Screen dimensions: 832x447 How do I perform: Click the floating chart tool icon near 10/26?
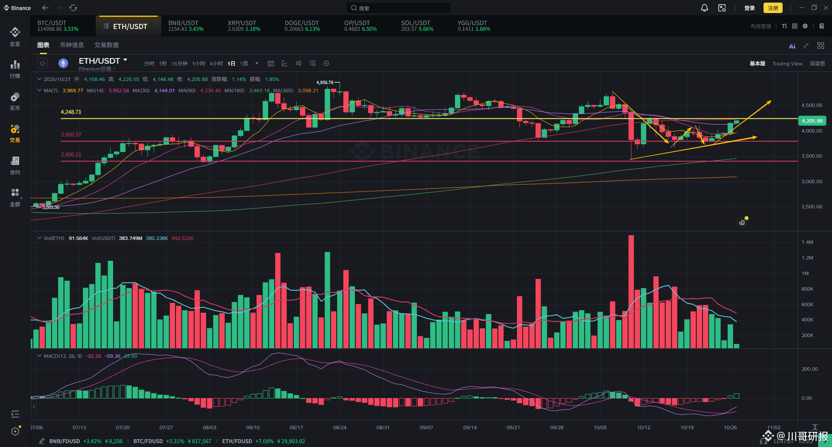pos(742,222)
